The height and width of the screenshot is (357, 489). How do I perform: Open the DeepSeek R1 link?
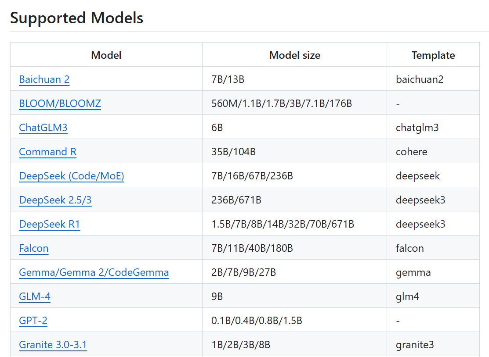(49, 224)
